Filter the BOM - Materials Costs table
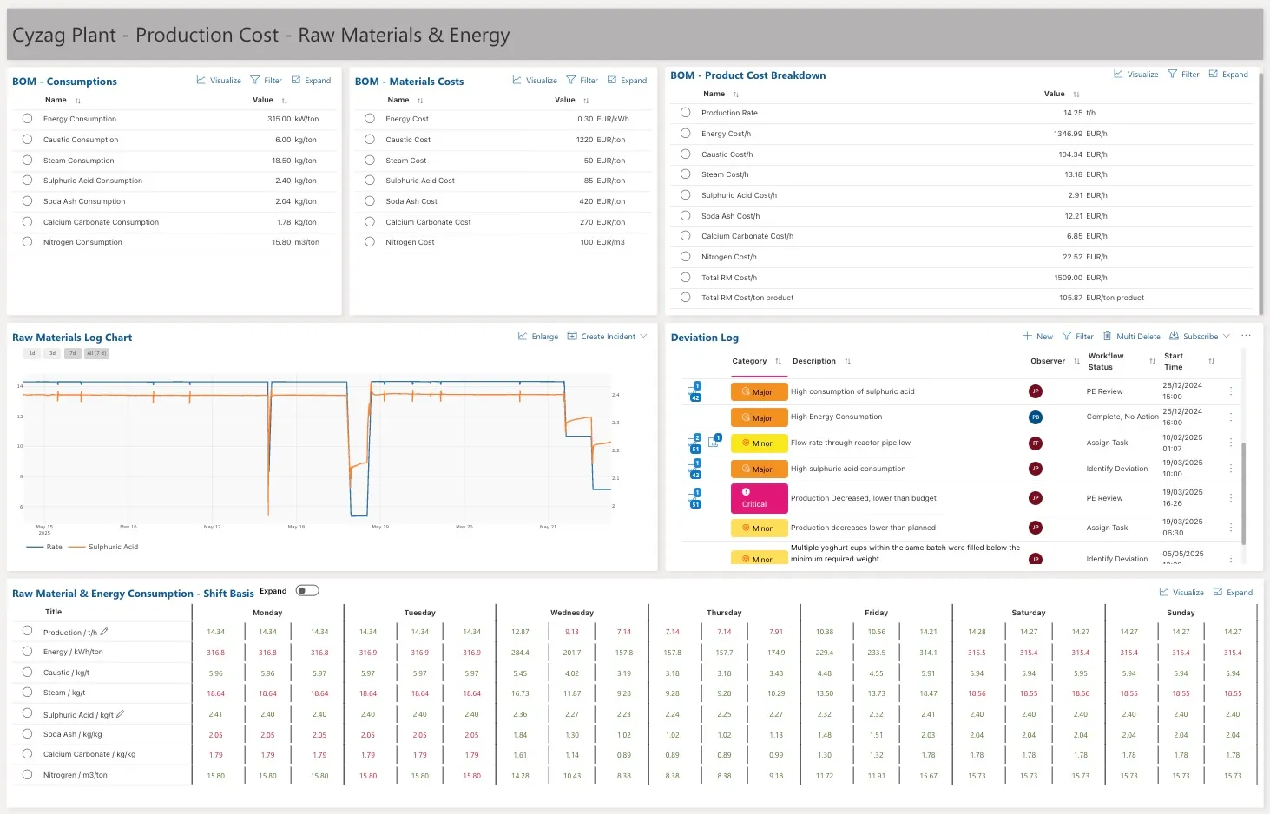The width and height of the screenshot is (1270, 814). pyautogui.click(x=582, y=81)
